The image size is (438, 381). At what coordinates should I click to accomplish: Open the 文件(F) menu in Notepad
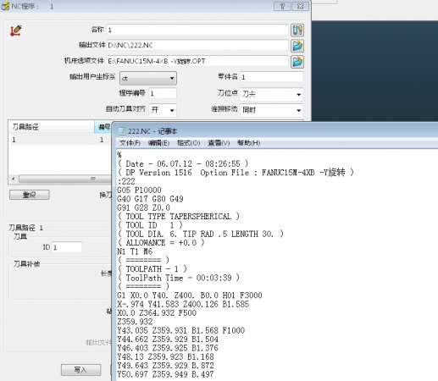pos(130,143)
